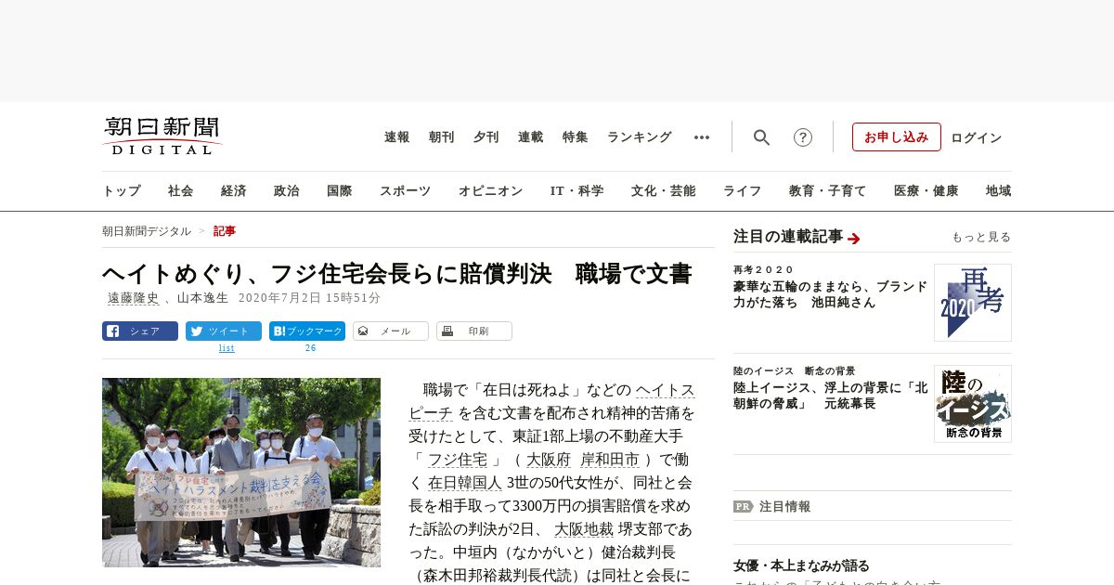Click 朝日新聞デジタル breadcrumb link
This screenshot has width=1114, height=585.
[x=147, y=231]
